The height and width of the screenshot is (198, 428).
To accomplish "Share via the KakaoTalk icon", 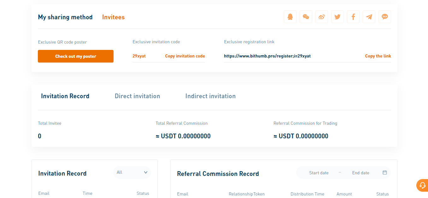I will click(x=385, y=17).
